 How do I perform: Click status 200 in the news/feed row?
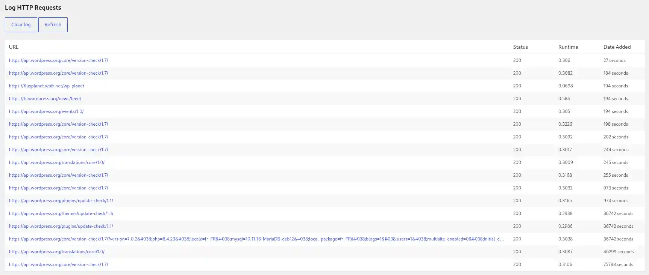[517, 99]
